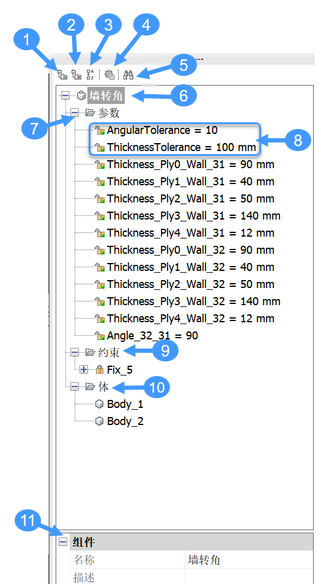Collapse the 墙转角 root node
This screenshot has width=321, height=584.
point(65,96)
